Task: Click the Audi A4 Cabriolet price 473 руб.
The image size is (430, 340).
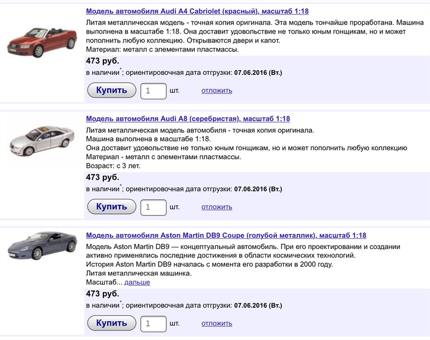Action: (102, 61)
